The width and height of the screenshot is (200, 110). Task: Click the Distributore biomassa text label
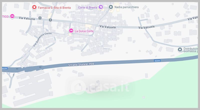[191, 50]
